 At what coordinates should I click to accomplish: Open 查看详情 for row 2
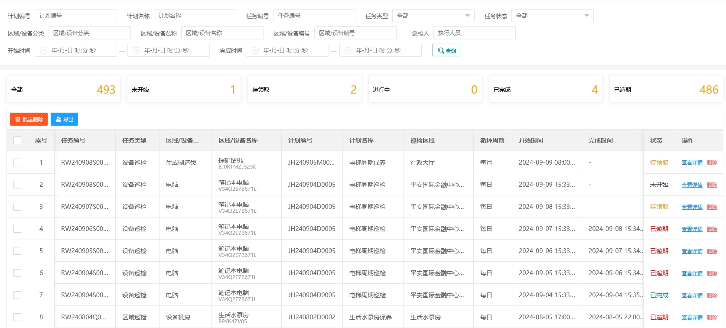692,185
